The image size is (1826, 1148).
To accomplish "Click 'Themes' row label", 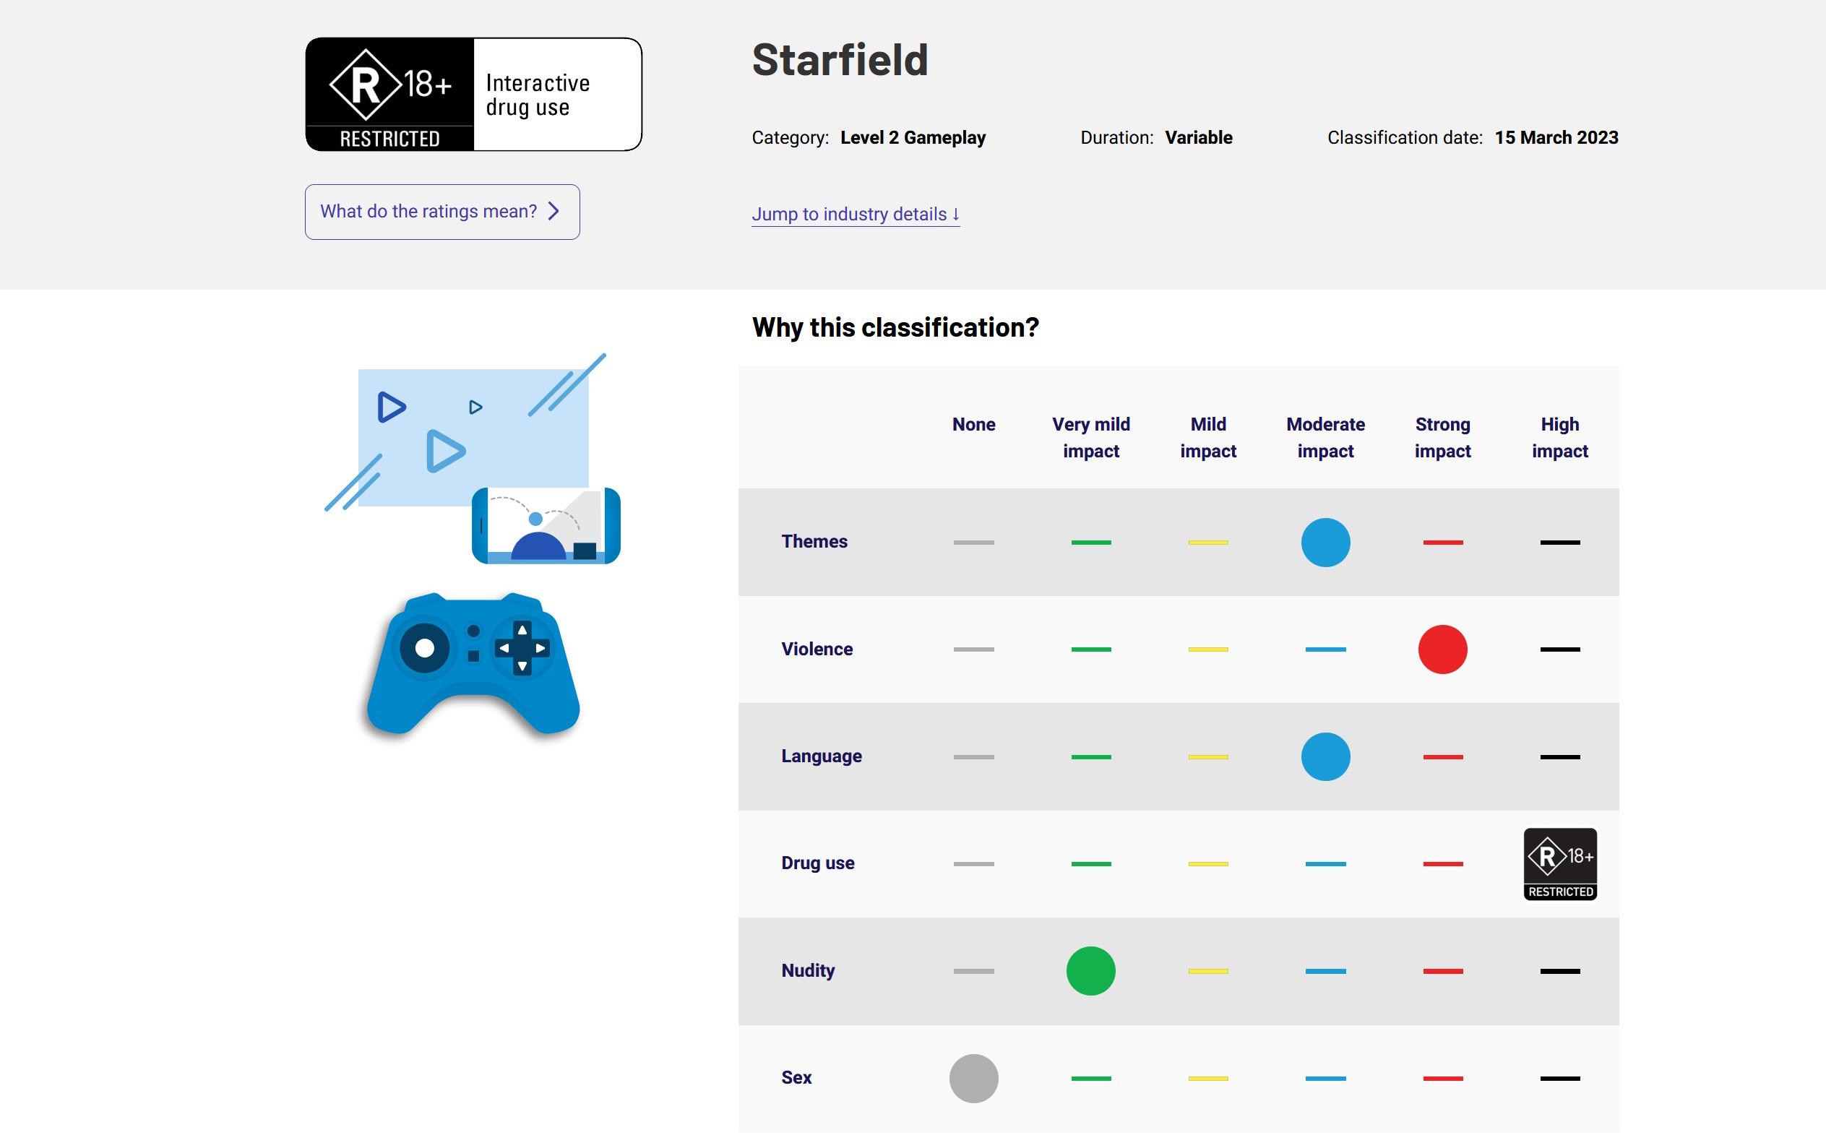I will [814, 541].
